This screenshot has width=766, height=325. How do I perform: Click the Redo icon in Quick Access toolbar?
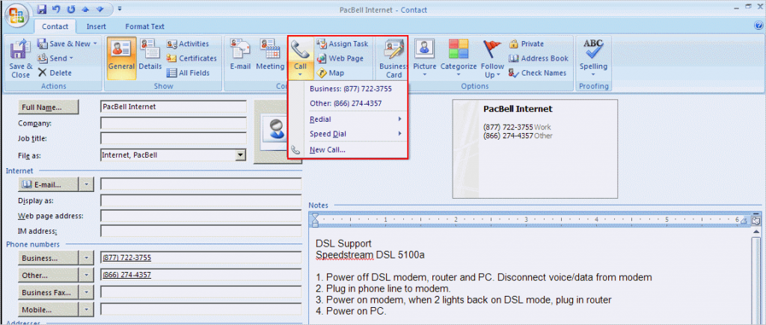[x=70, y=9]
